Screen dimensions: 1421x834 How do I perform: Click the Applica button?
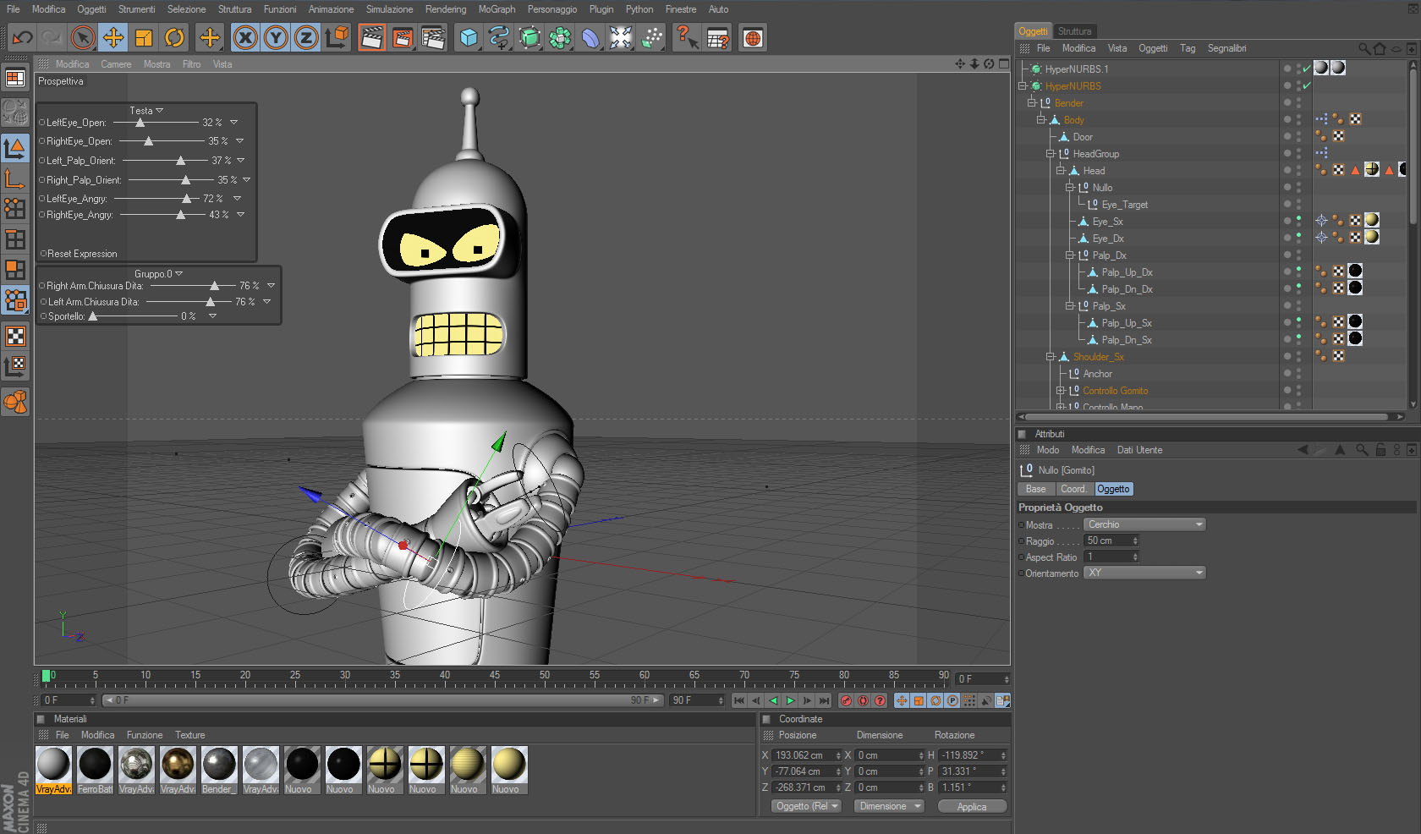(972, 807)
